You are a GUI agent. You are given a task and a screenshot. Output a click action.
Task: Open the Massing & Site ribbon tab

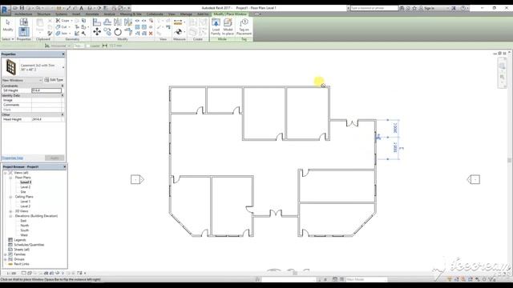click(131, 14)
